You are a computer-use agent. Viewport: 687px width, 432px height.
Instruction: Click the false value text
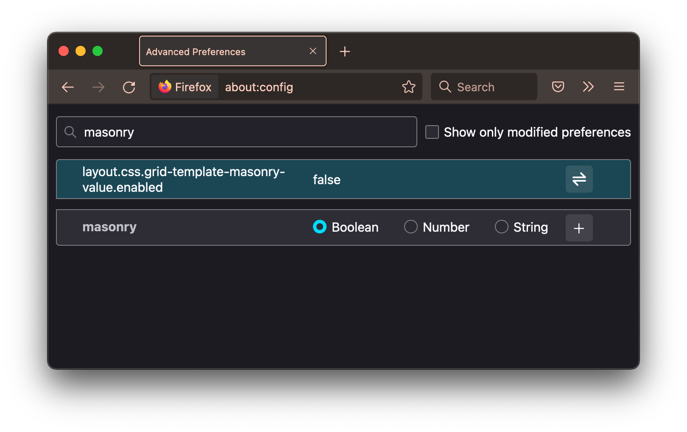point(327,180)
